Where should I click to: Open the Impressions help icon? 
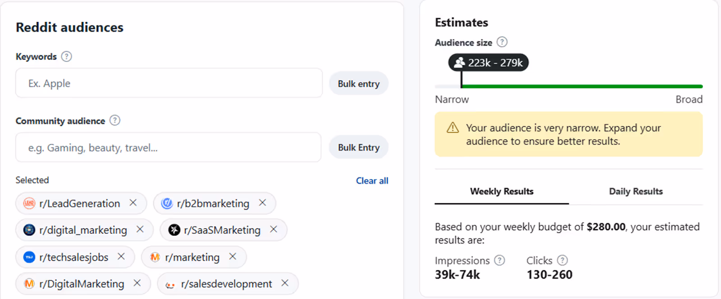pyautogui.click(x=499, y=260)
